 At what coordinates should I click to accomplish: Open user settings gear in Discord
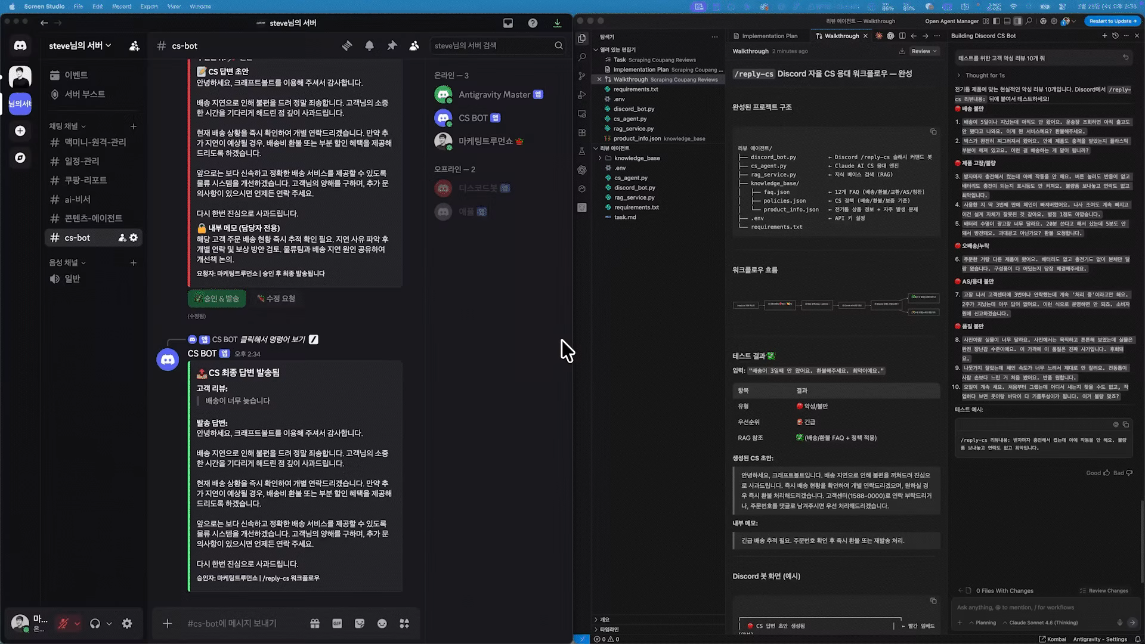pyautogui.click(x=127, y=624)
